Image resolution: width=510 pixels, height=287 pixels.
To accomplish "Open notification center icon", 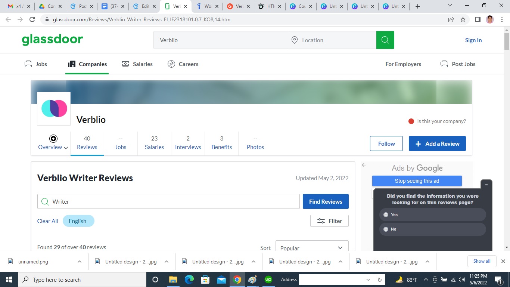I will coord(498,280).
